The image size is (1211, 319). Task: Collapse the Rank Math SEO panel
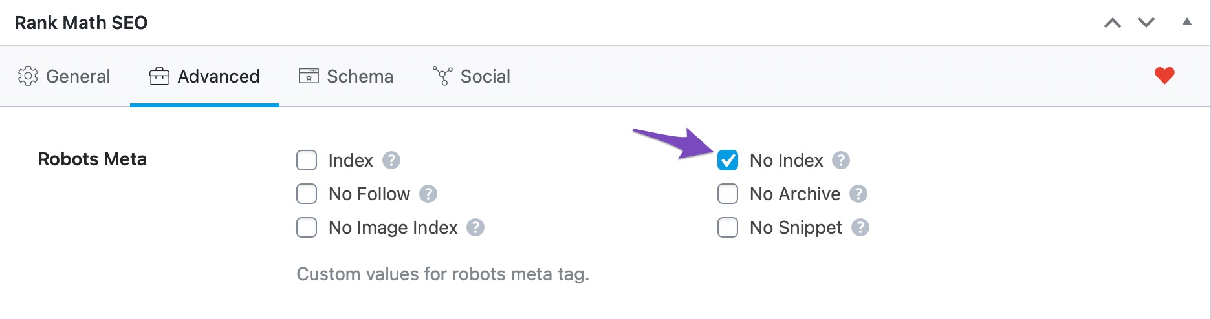tap(1187, 22)
